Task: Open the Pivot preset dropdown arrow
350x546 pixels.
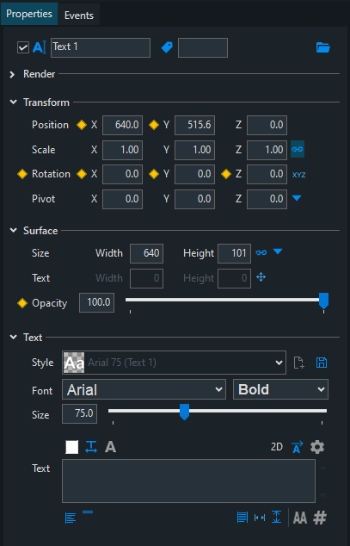Action: point(297,198)
